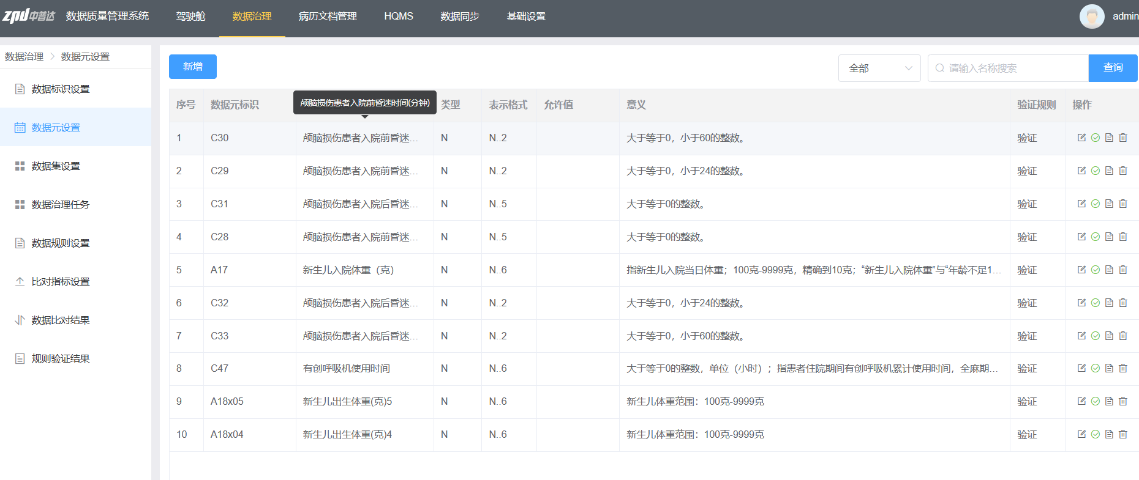Open 数据比对结果 in the sidebar
Screen dimensions: 1139x480
(75, 320)
